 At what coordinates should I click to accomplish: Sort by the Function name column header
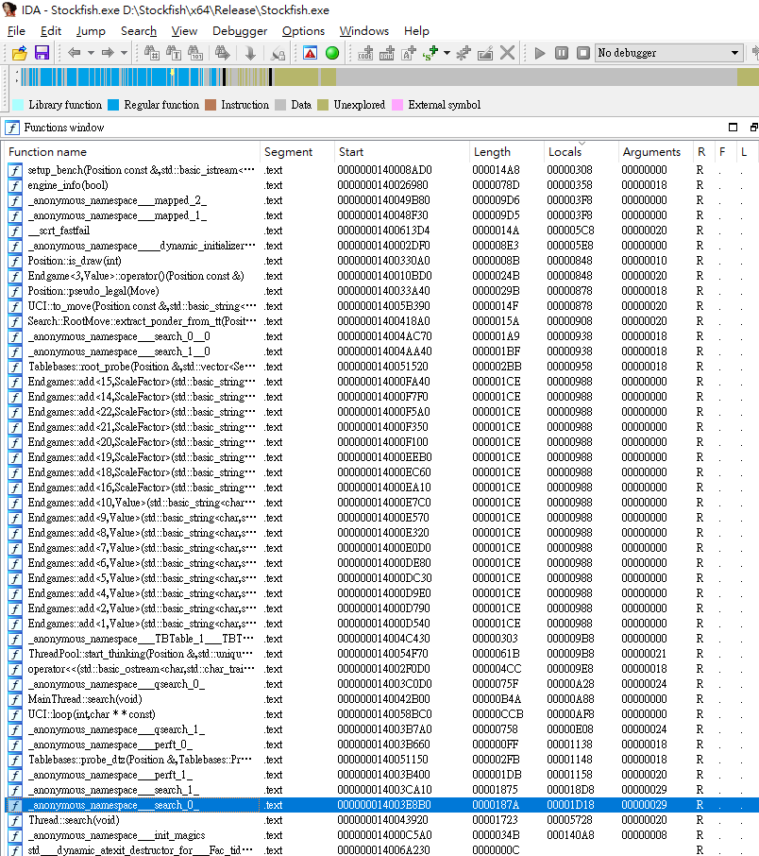pyautogui.click(x=132, y=152)
